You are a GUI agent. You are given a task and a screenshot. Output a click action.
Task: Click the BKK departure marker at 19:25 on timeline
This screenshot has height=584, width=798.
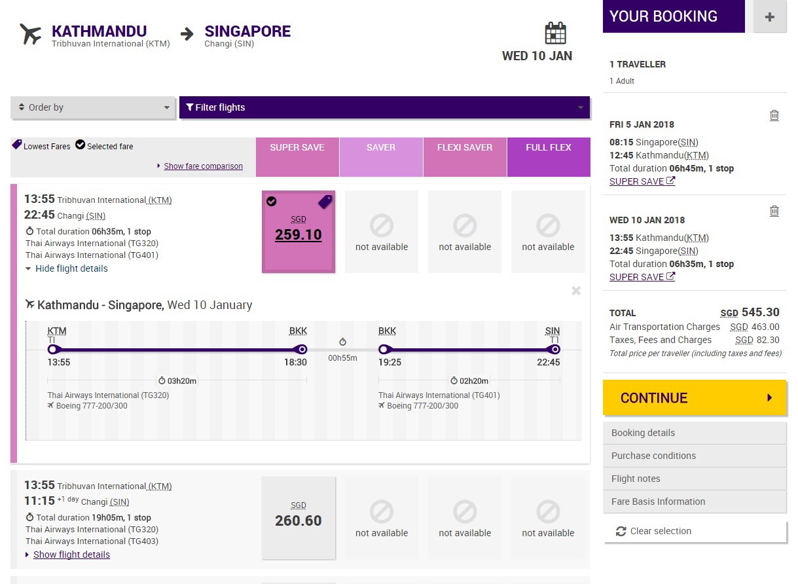[x=386, y=350]
